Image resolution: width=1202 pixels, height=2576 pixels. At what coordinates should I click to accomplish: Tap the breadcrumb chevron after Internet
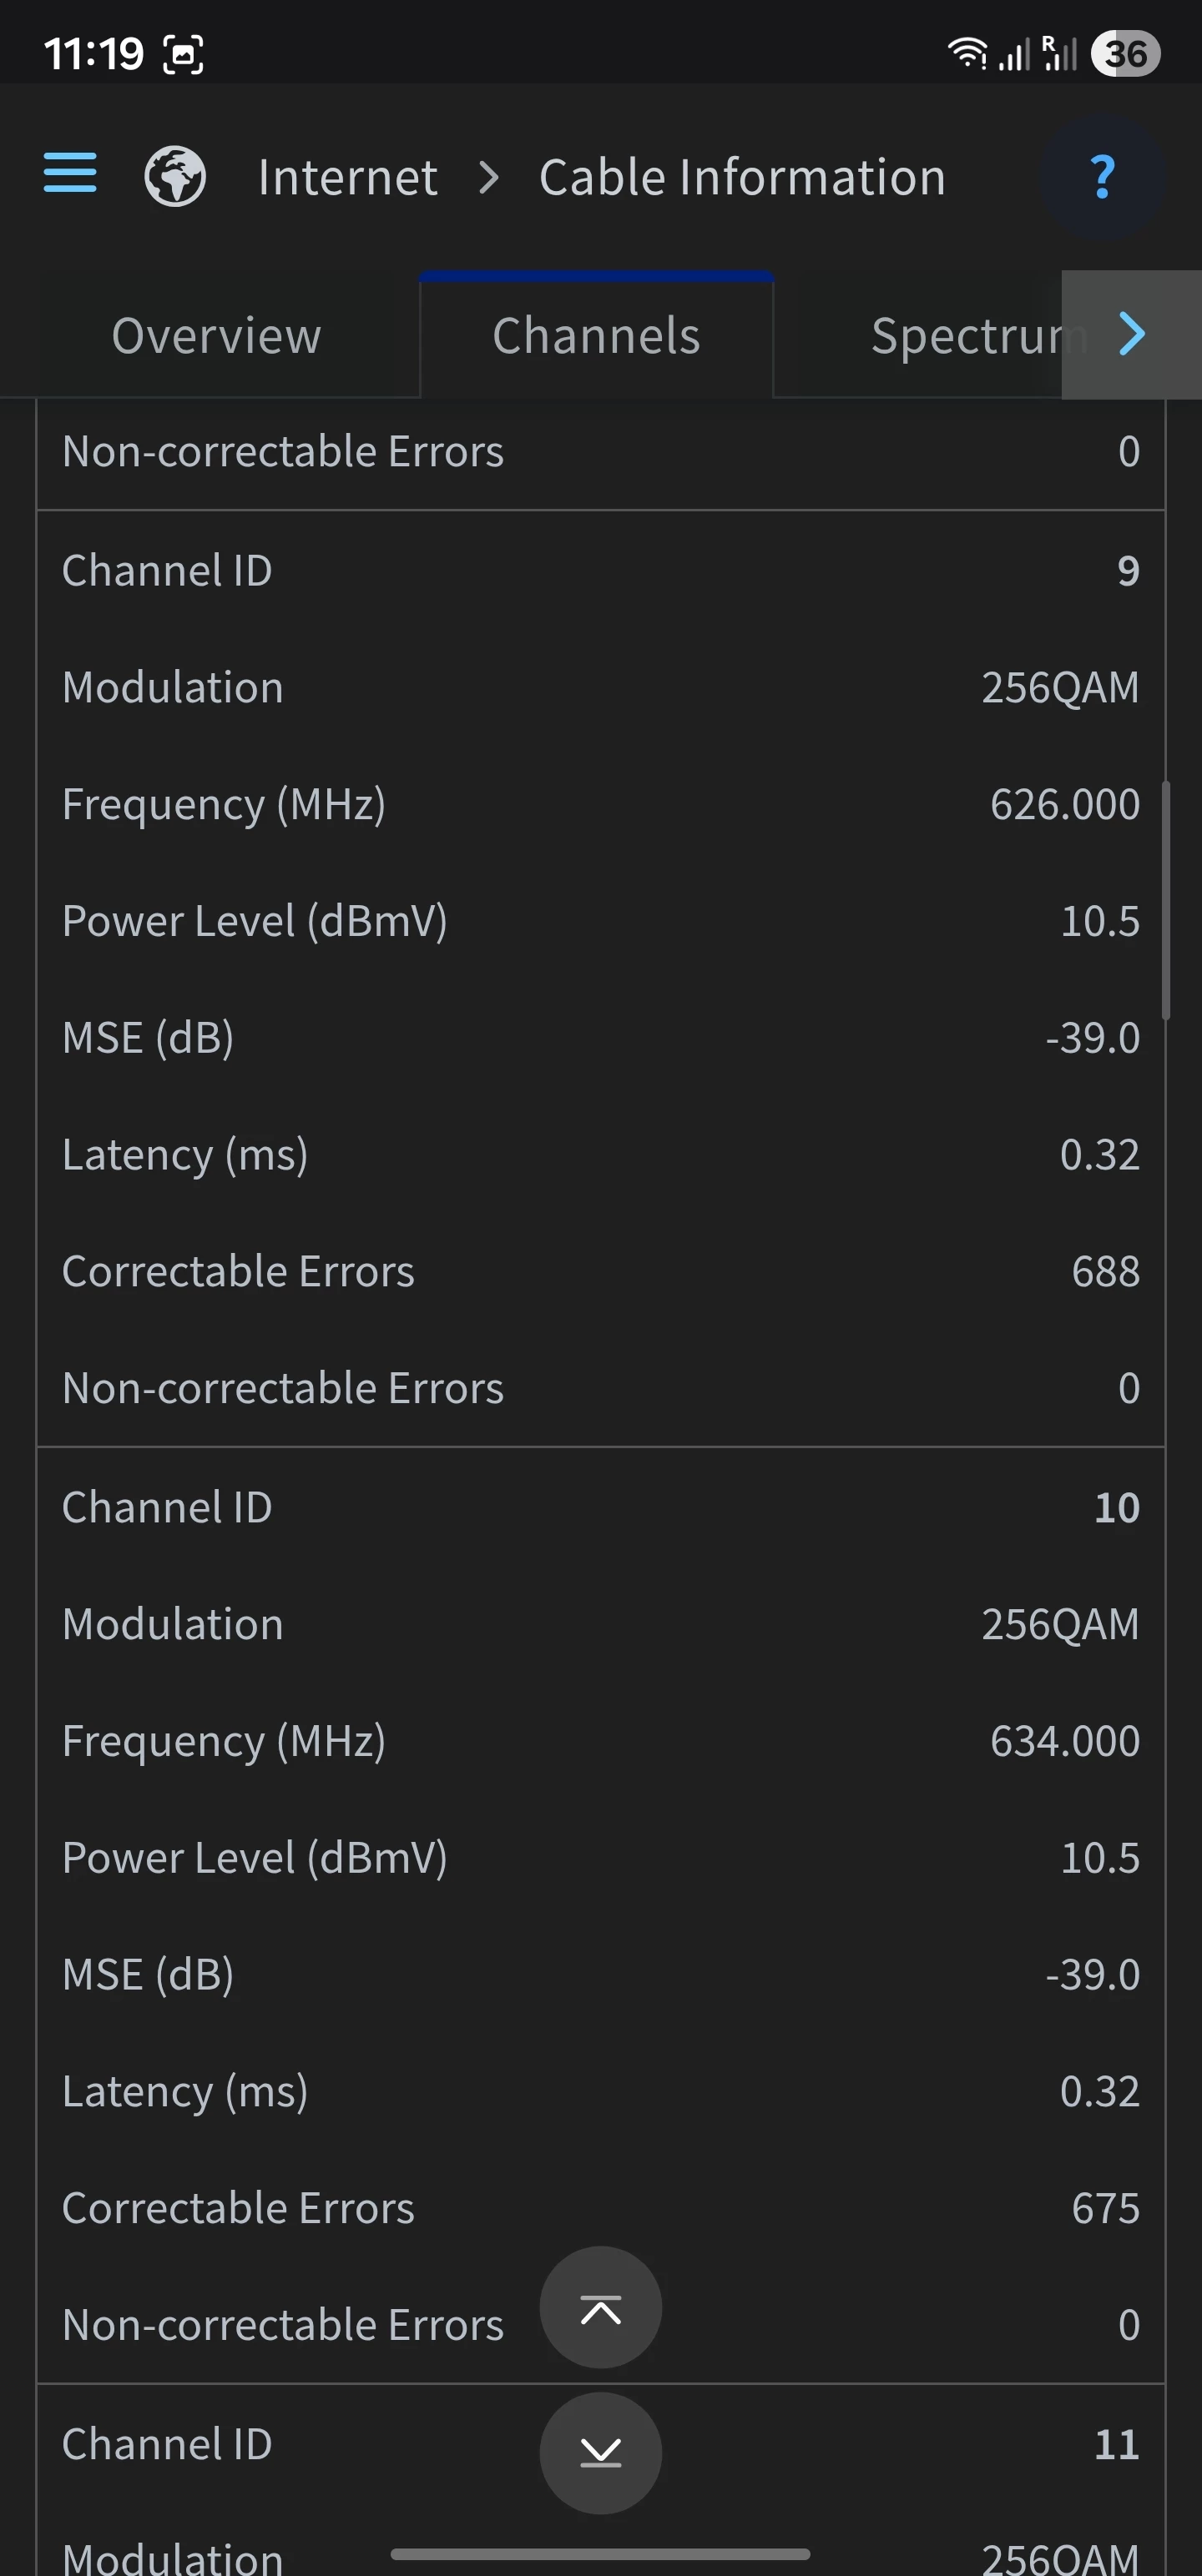coord(488,178)
